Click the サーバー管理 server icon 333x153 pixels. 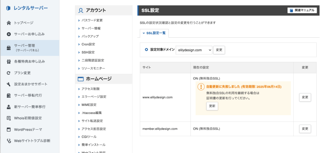pyautogui.click(x=9, y=48)
